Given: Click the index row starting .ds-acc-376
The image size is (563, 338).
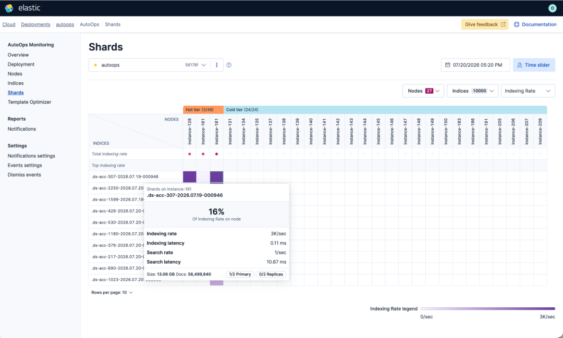Looking at the screenshot, I should pos(118,245).
